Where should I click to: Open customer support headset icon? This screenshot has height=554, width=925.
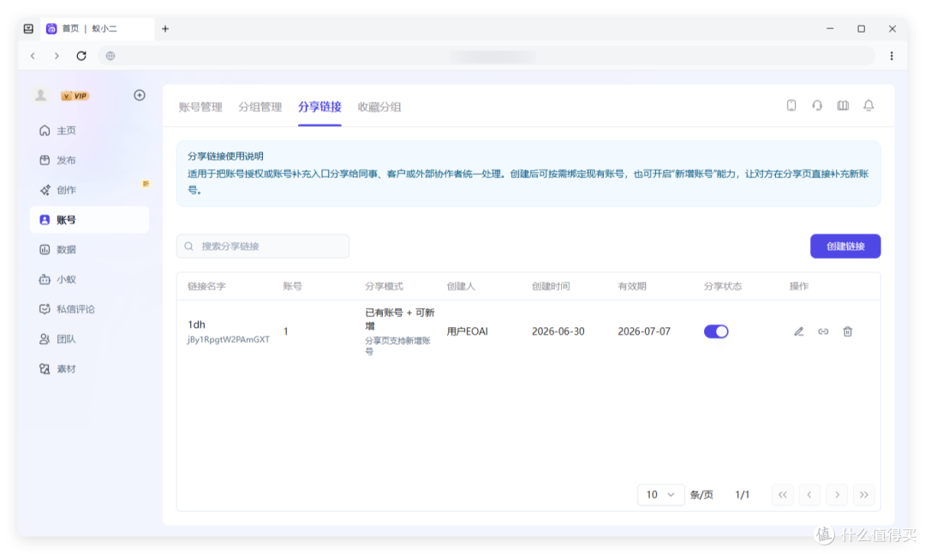pyautogui.click(x=817, y=105)
